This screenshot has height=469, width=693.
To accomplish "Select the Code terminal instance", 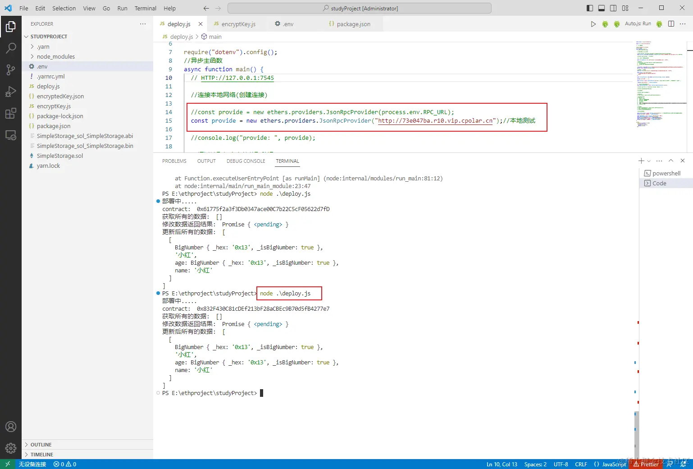I will click(x=666, y=183).
